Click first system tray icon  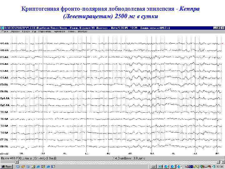click(x=187, y=166)
